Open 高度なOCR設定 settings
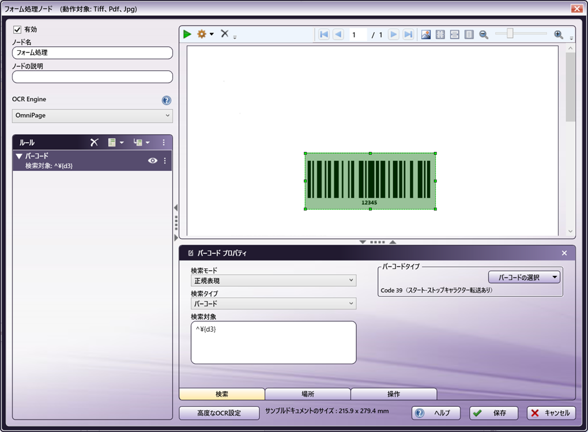 point(219,413)
